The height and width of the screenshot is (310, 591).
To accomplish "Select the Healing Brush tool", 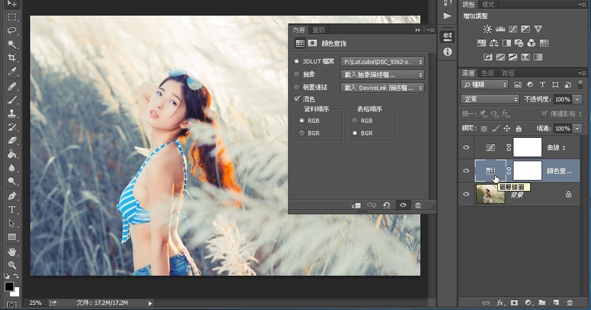I will coord(12,87).
